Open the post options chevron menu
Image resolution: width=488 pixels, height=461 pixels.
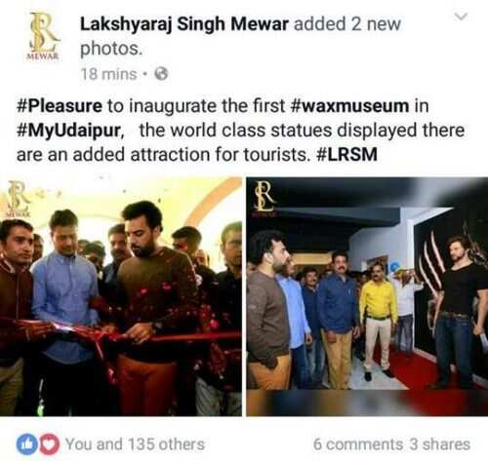coord(461,17)
